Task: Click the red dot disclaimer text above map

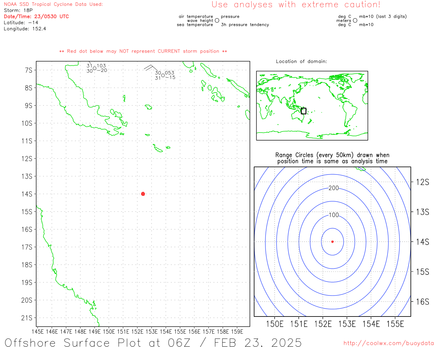Action: 143,51
